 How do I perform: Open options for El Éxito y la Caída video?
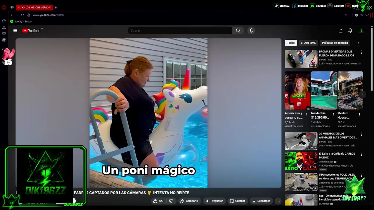361,154
